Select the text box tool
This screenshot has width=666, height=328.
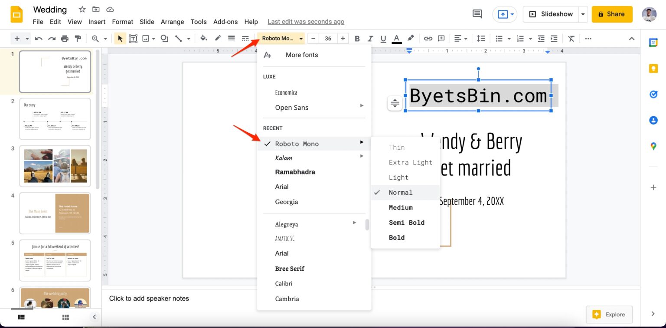(x=133, y=38)
